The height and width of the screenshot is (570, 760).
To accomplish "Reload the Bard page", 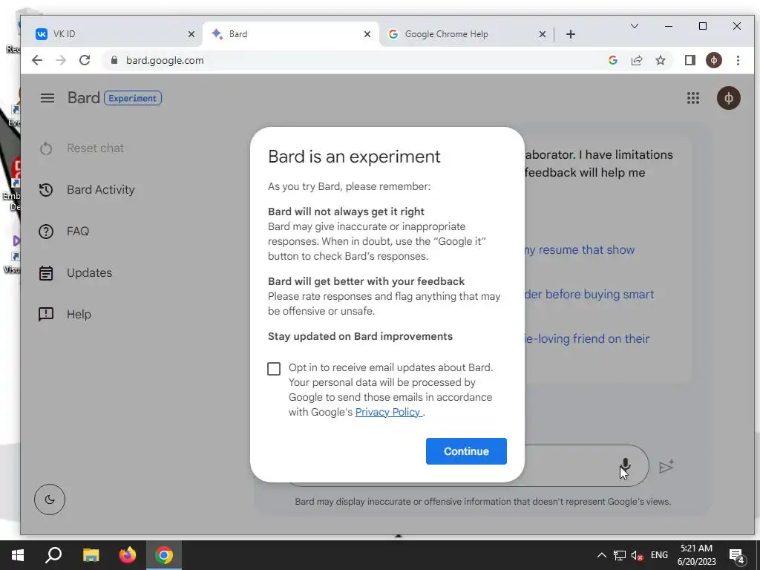I will pos(85,60).
